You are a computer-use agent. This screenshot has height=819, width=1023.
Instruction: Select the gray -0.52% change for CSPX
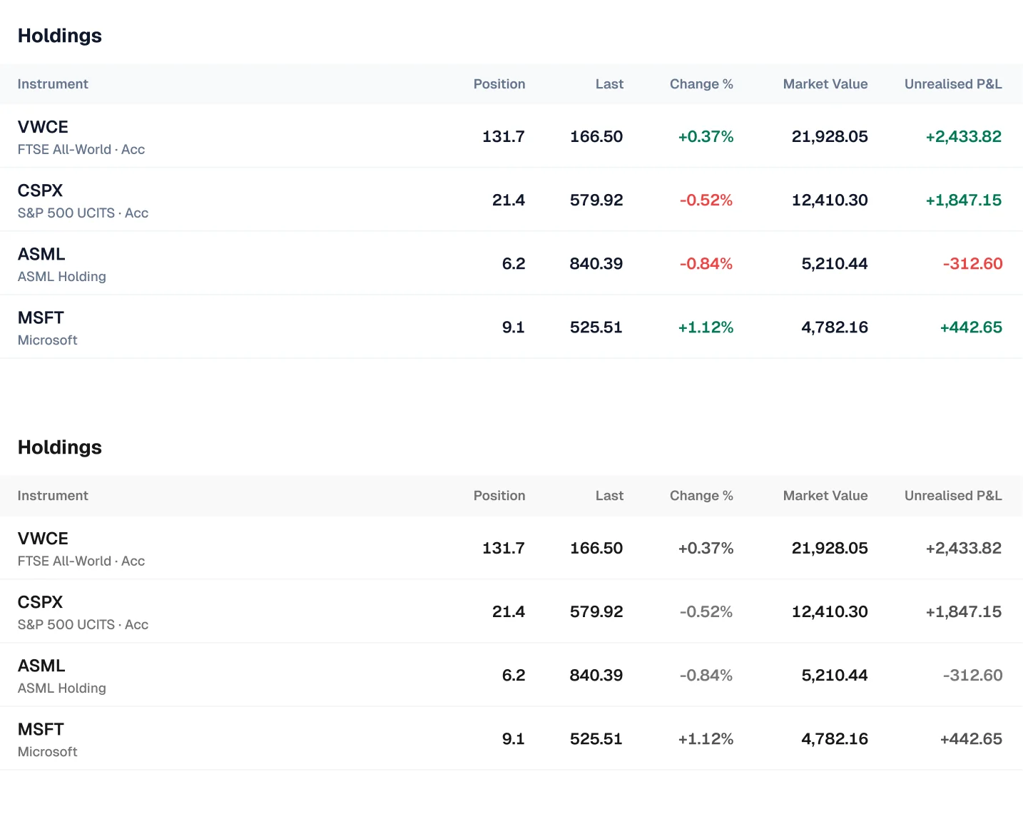point(706,611)
